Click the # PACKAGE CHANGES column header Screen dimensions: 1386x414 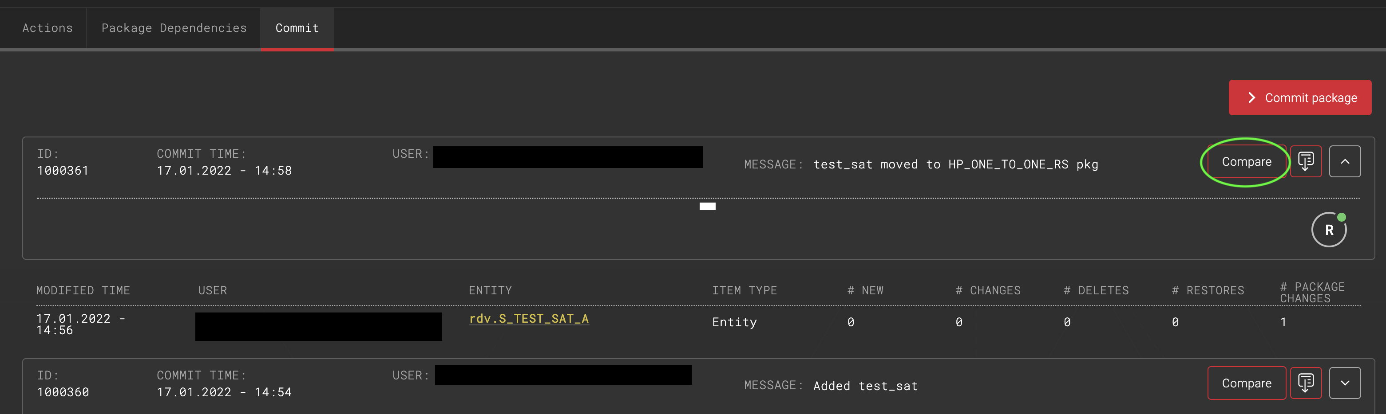pyautogui.click(x=1313, y=292)
